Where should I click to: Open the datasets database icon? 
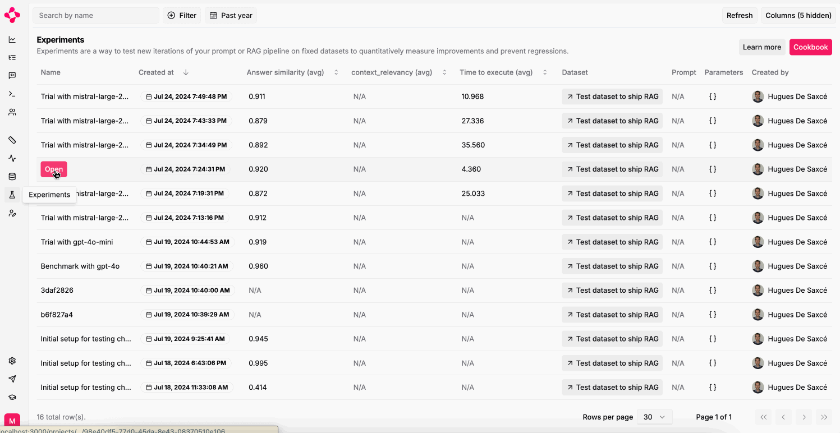[12, 177]
